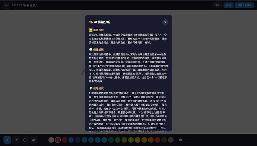257x146 pixels.
Task: Click the 清空 button to clear canvas
Action: [217, 5]
